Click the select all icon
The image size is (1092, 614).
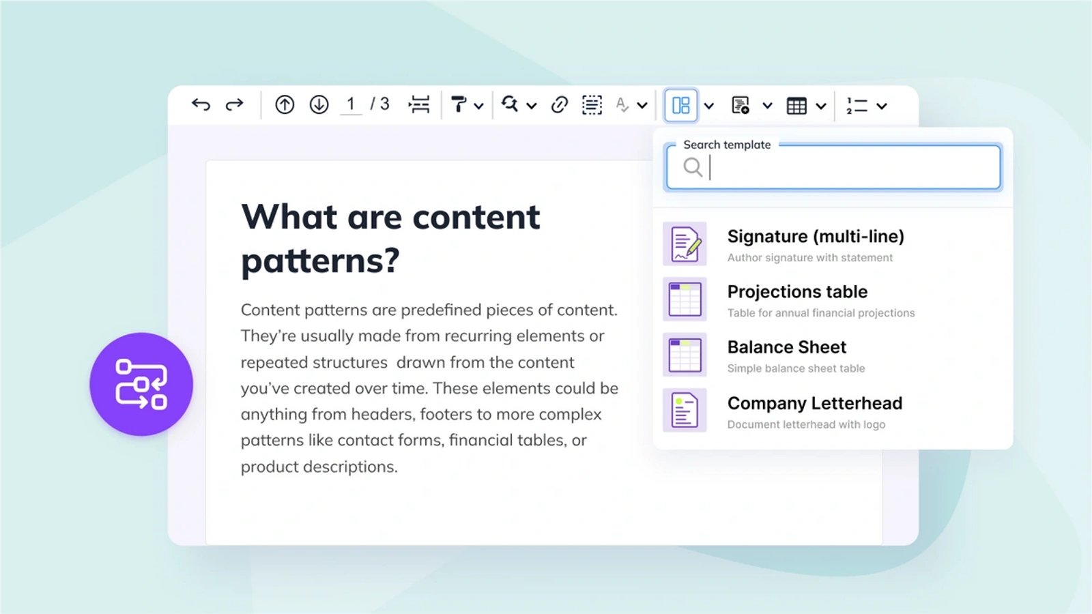tap(592, 104)
